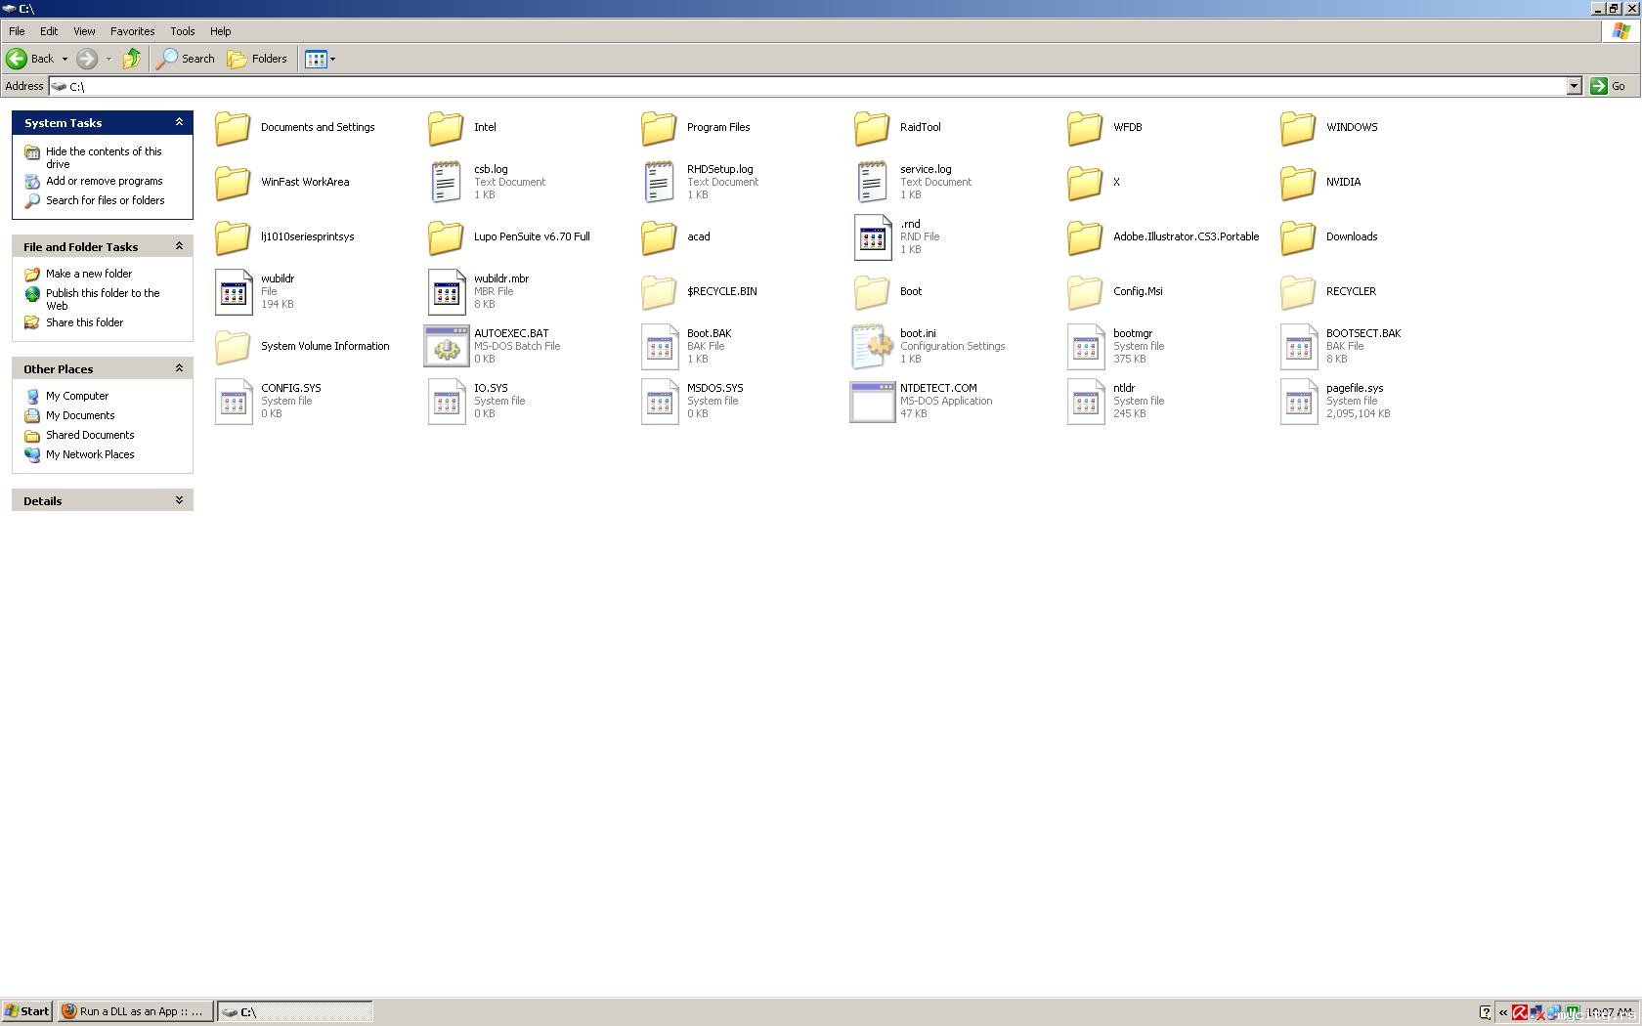
Task: Collapse the File and Folder Tasks panel
Action: 179,246
